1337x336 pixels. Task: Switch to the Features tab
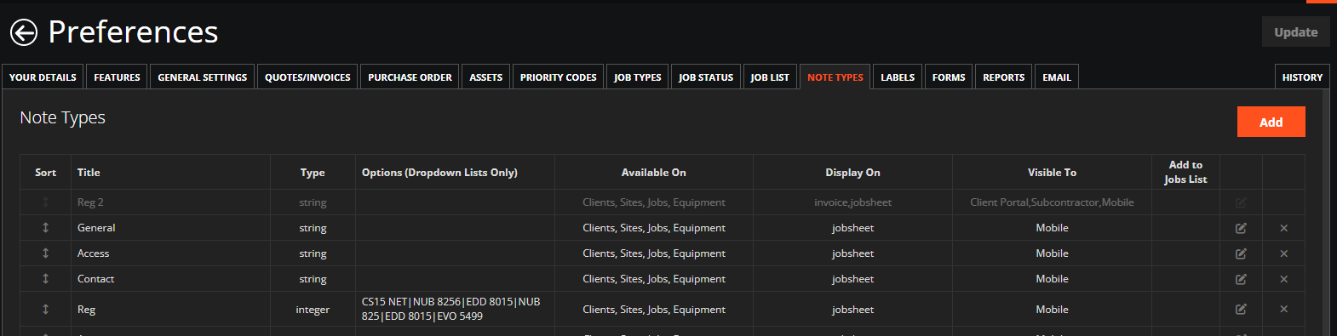tap(117, 77)
